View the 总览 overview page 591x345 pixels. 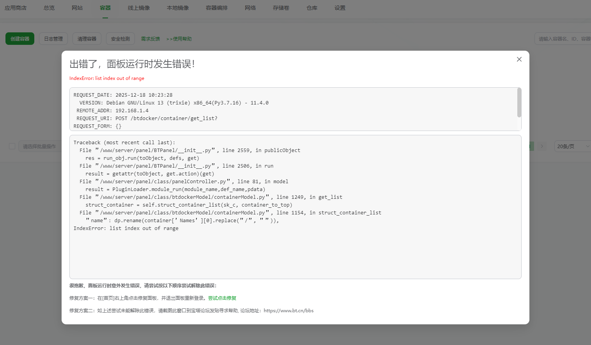tap(49, 7)
